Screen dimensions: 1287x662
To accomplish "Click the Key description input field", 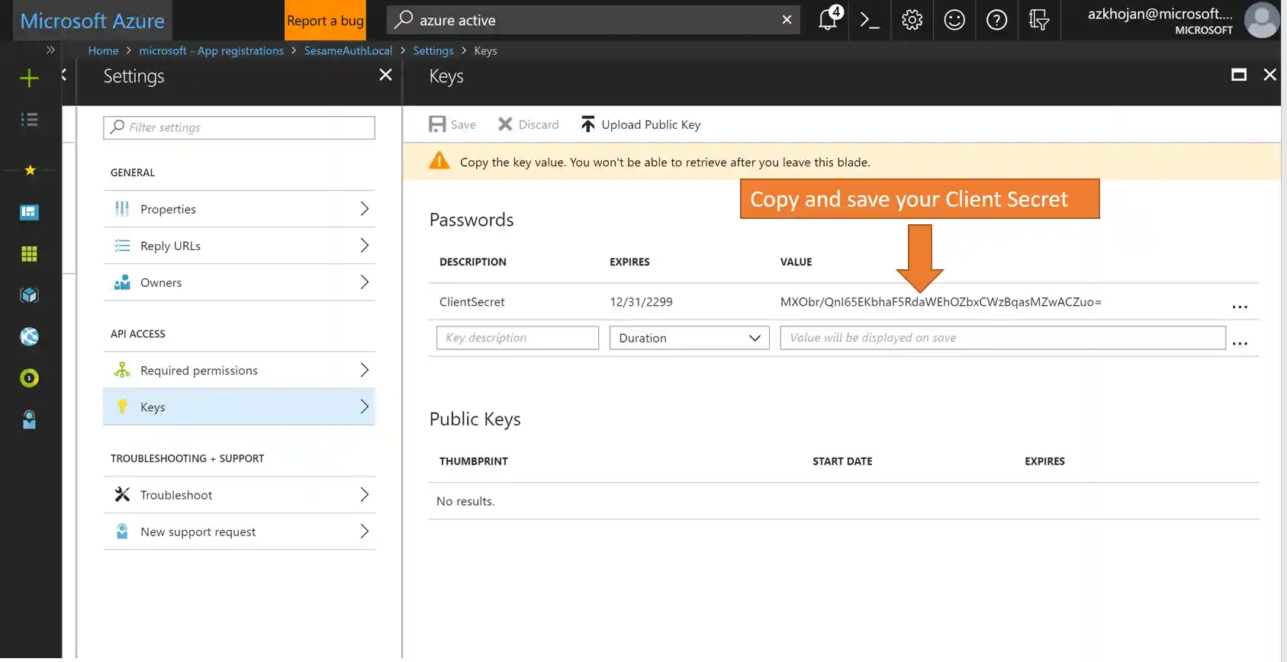I will point(517,338).
